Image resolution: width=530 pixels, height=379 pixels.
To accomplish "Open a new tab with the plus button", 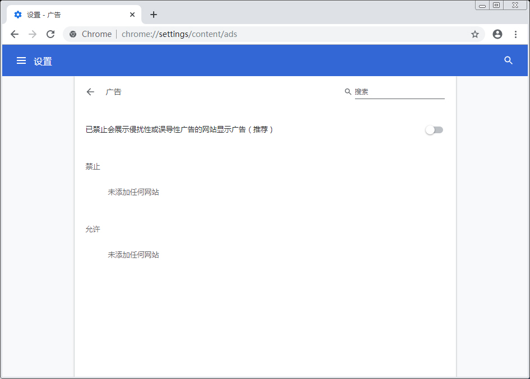I will click(153, 15).
